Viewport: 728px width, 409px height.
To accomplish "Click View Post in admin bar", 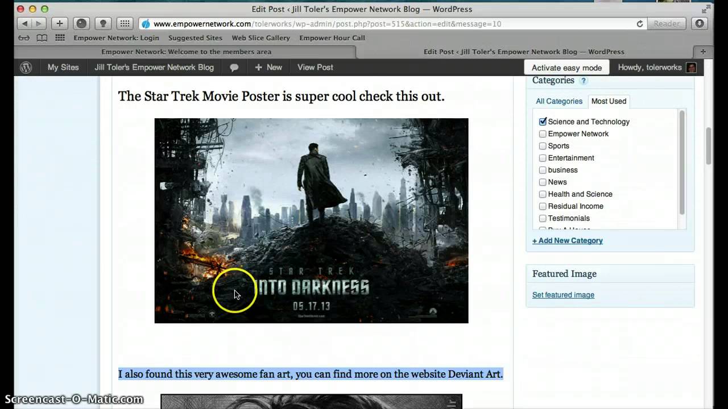I will pyautogui.click(x=315, y=67).
